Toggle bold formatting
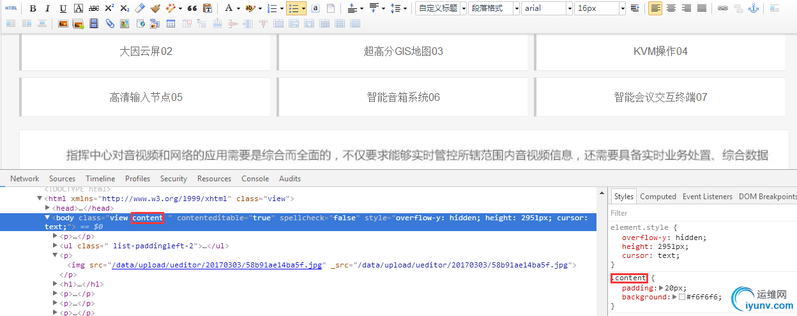The height and width of the screenshot is (316, 797). [x=33, y=8]
